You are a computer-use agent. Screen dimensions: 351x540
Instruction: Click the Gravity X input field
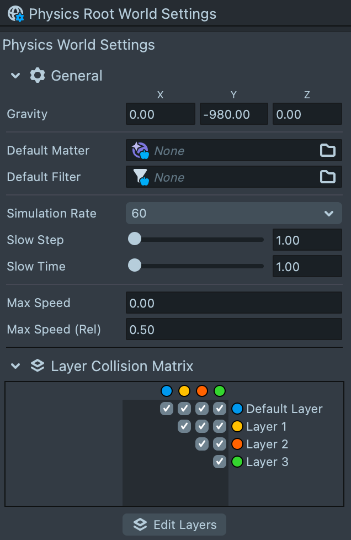tap(161, 114)
